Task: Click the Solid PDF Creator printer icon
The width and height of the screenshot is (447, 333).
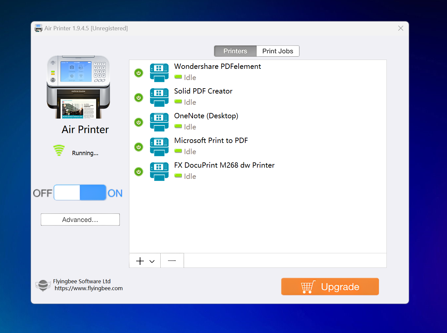Action: tap(159, 97)
